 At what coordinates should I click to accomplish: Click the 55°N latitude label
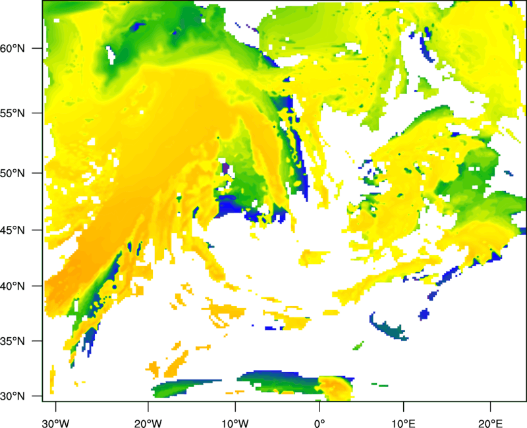pyautogui.click(x=13, y=113)
